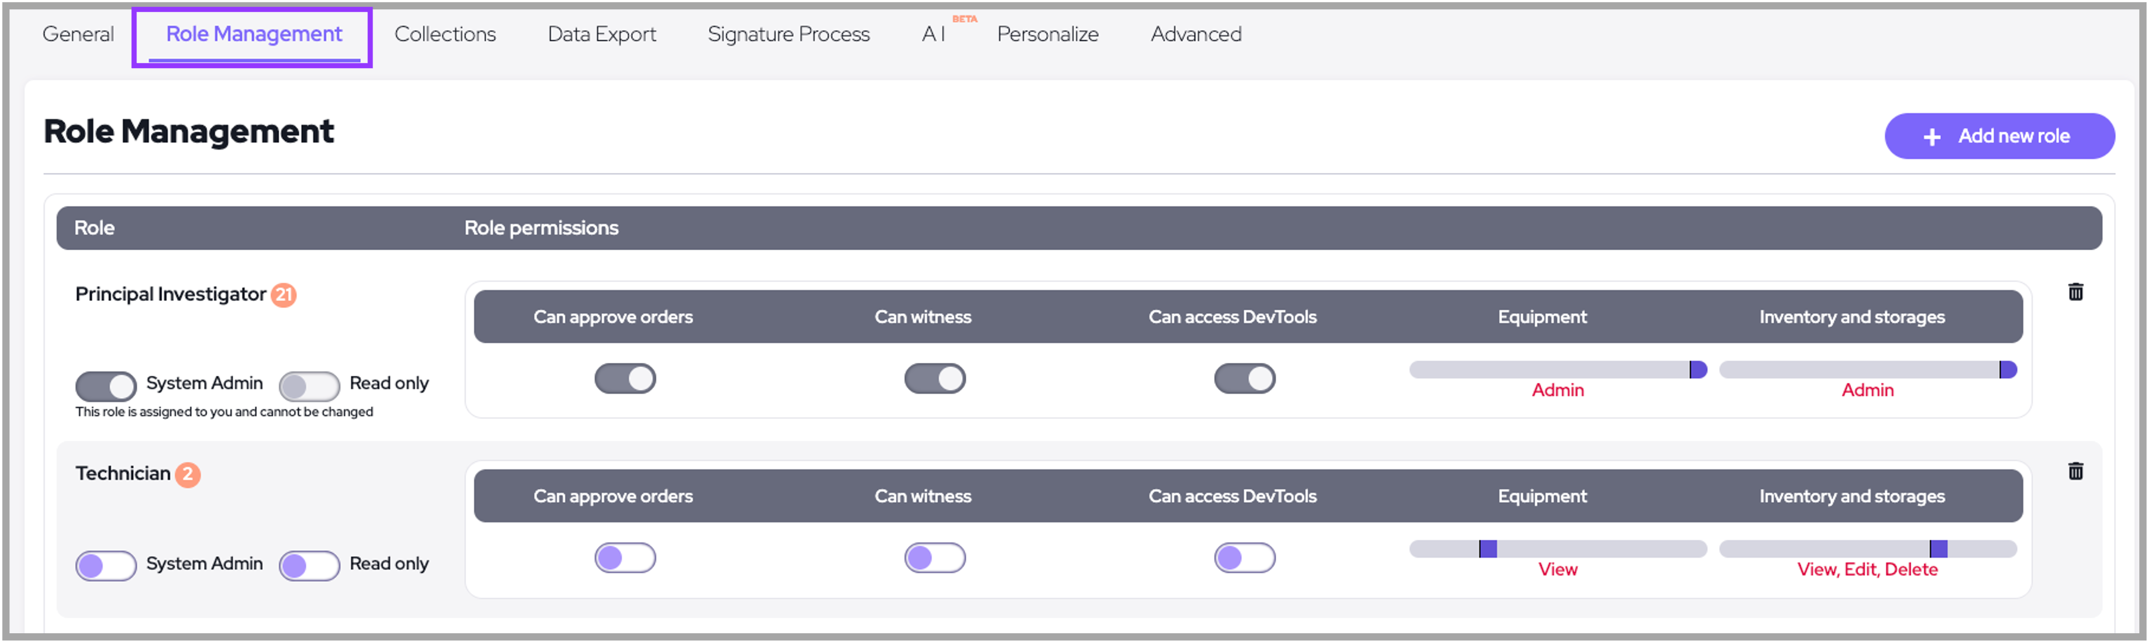2148x641 pixels.
Task: Enable Can access DevTools for Technician
Action: [1244, 558]
